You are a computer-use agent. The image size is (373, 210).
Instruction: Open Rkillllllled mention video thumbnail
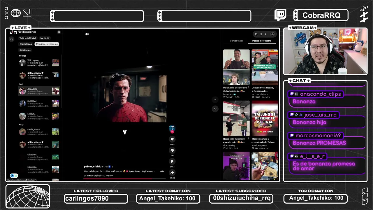point(55,104)
